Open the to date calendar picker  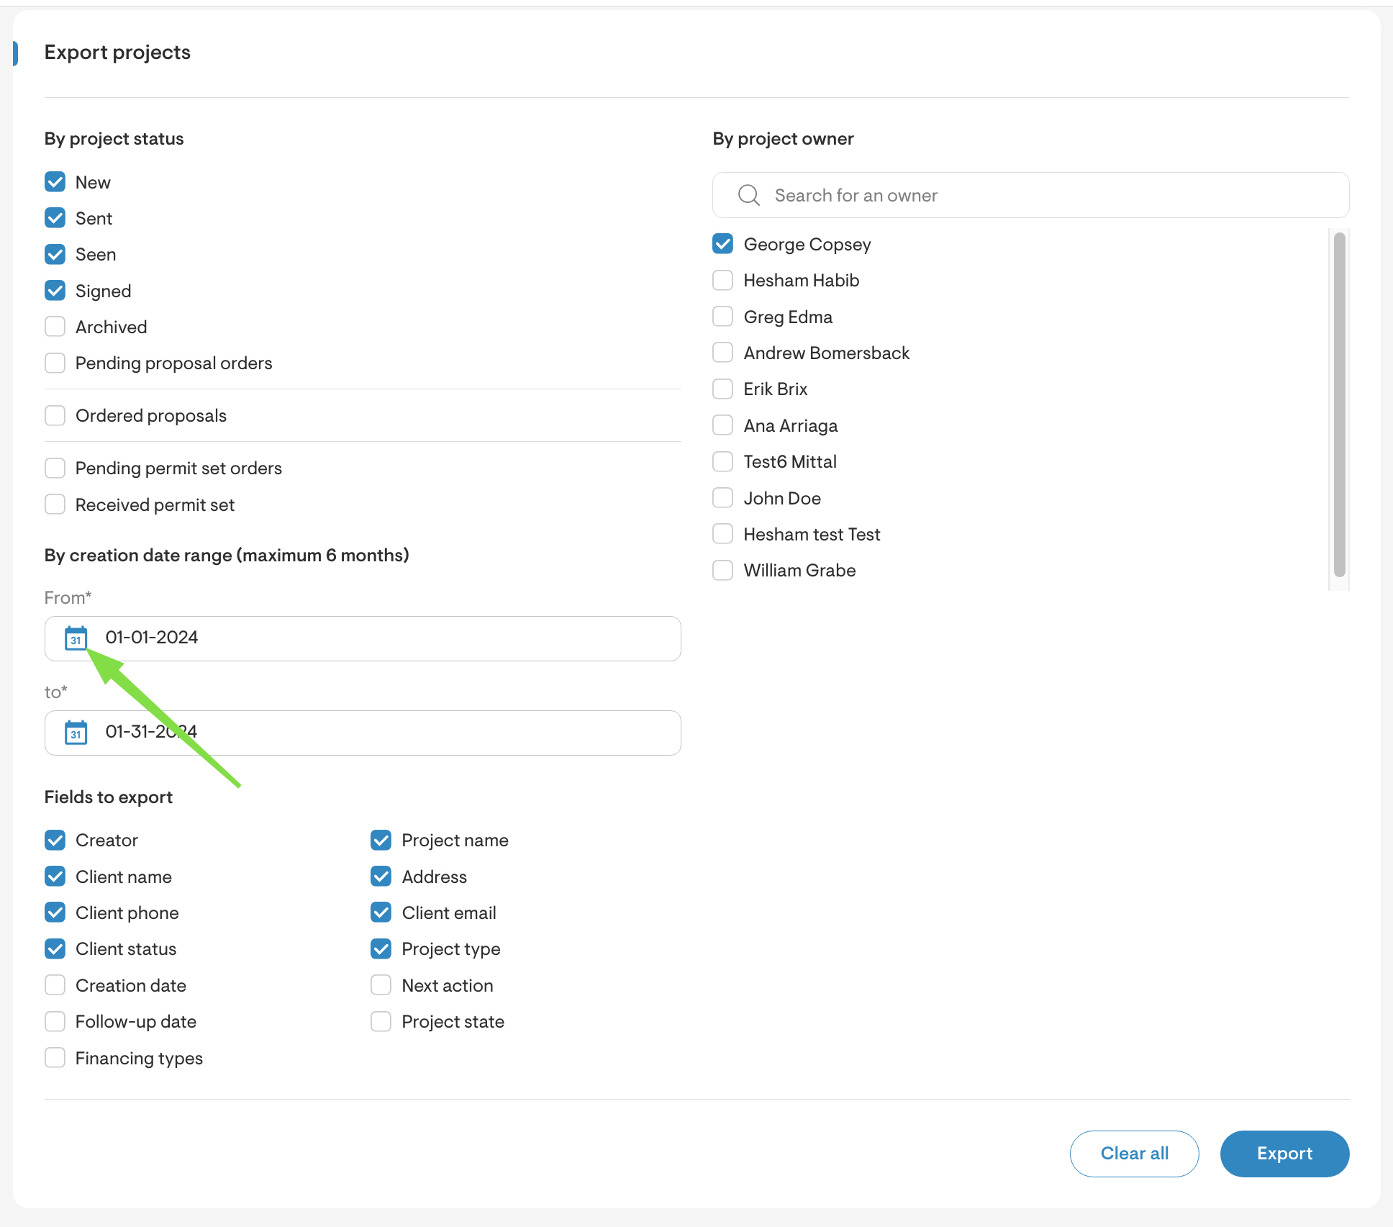[76, 733]
